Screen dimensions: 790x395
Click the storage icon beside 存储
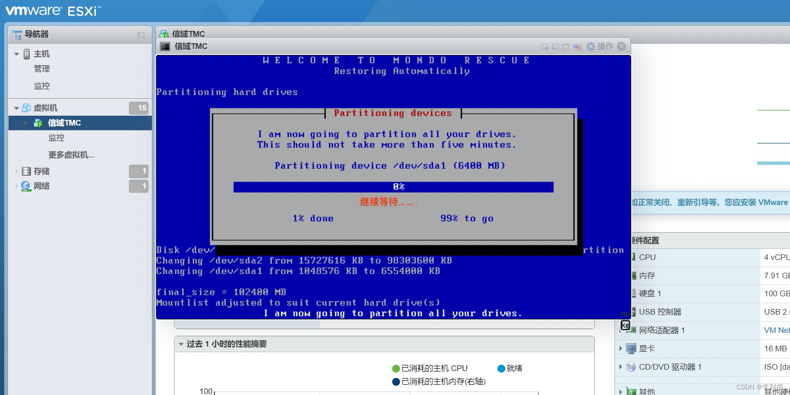(26, 171)
